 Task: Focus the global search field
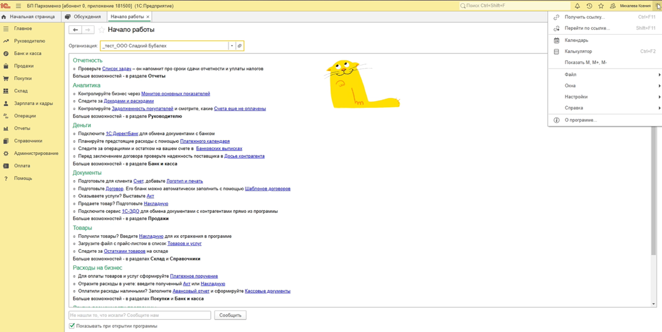(514, 6)
